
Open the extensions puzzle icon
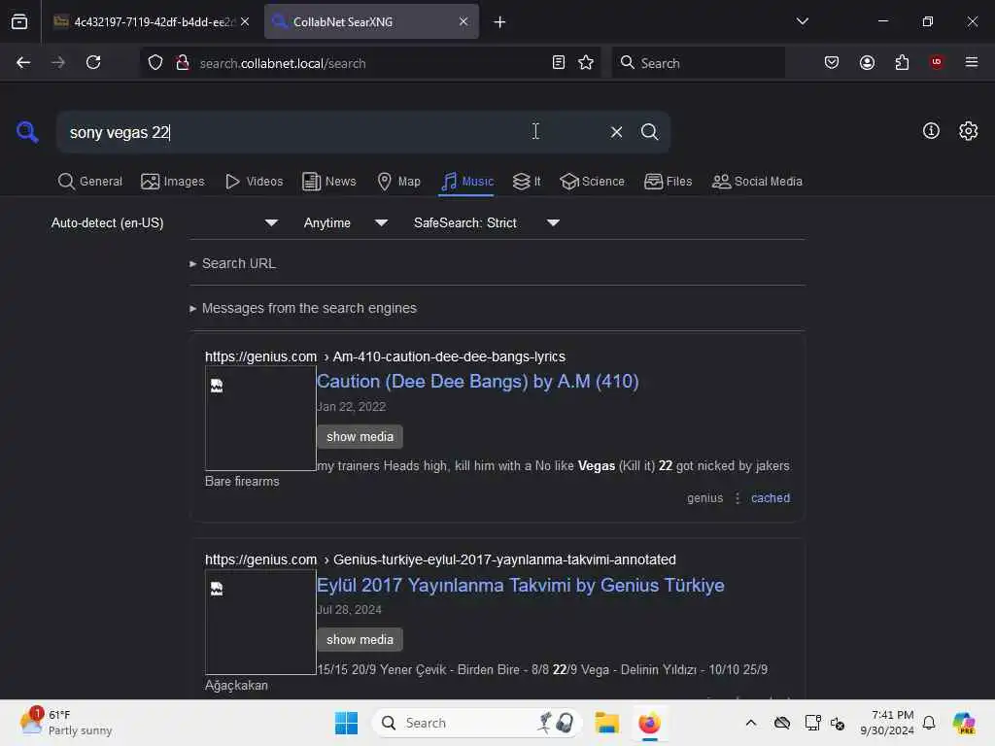pos(902,62)
